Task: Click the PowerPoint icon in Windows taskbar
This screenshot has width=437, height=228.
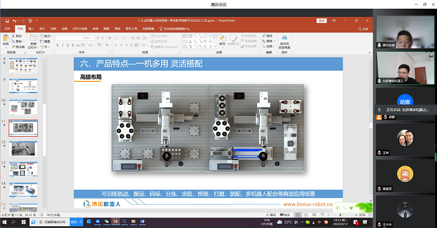Action: click(115, 222)
